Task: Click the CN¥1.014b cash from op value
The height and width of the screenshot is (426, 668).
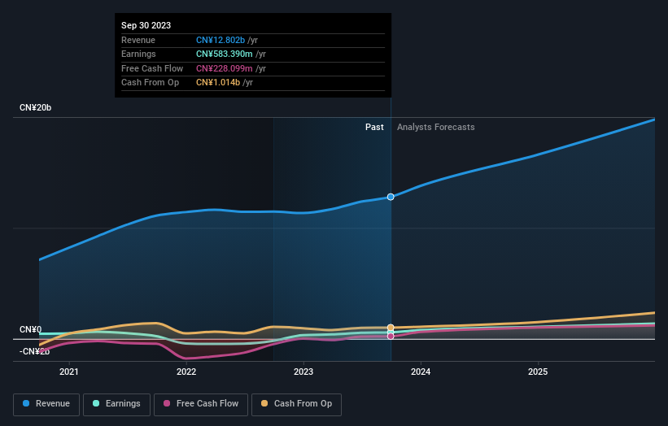Action: pyautogui.click(x=218, y=83)
